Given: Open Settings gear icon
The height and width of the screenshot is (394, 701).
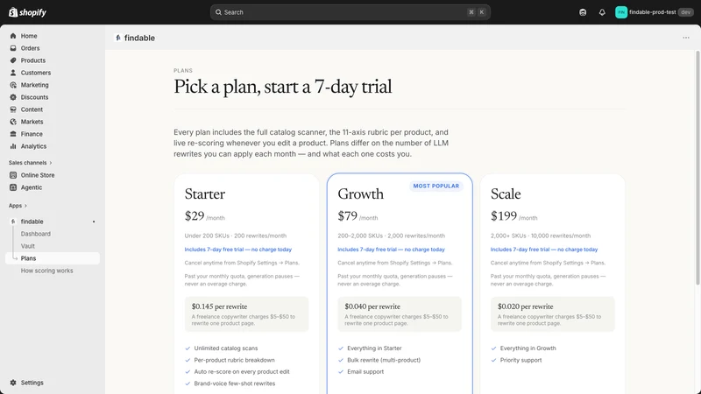Looking at the screenshot, I should (x=13, y=383).
